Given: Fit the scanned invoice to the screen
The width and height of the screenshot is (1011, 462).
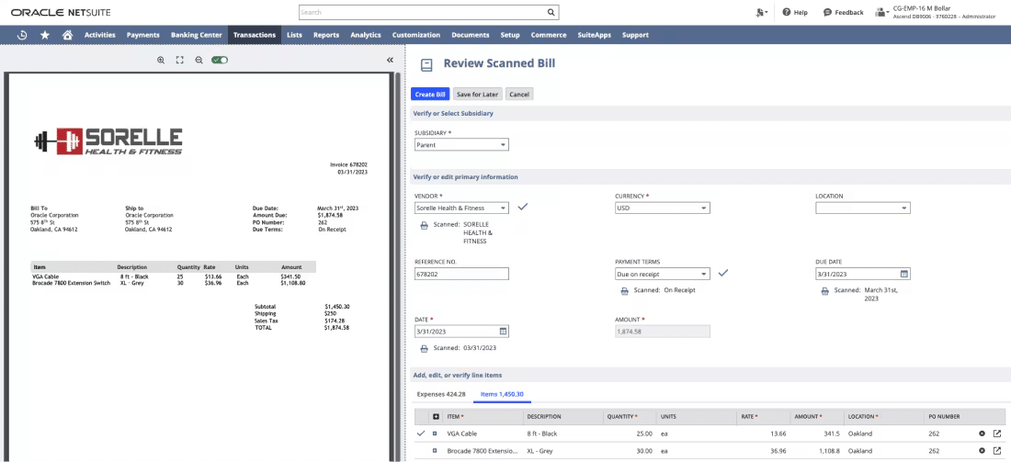Looking at the screenshot, I should tap(180, 60).
